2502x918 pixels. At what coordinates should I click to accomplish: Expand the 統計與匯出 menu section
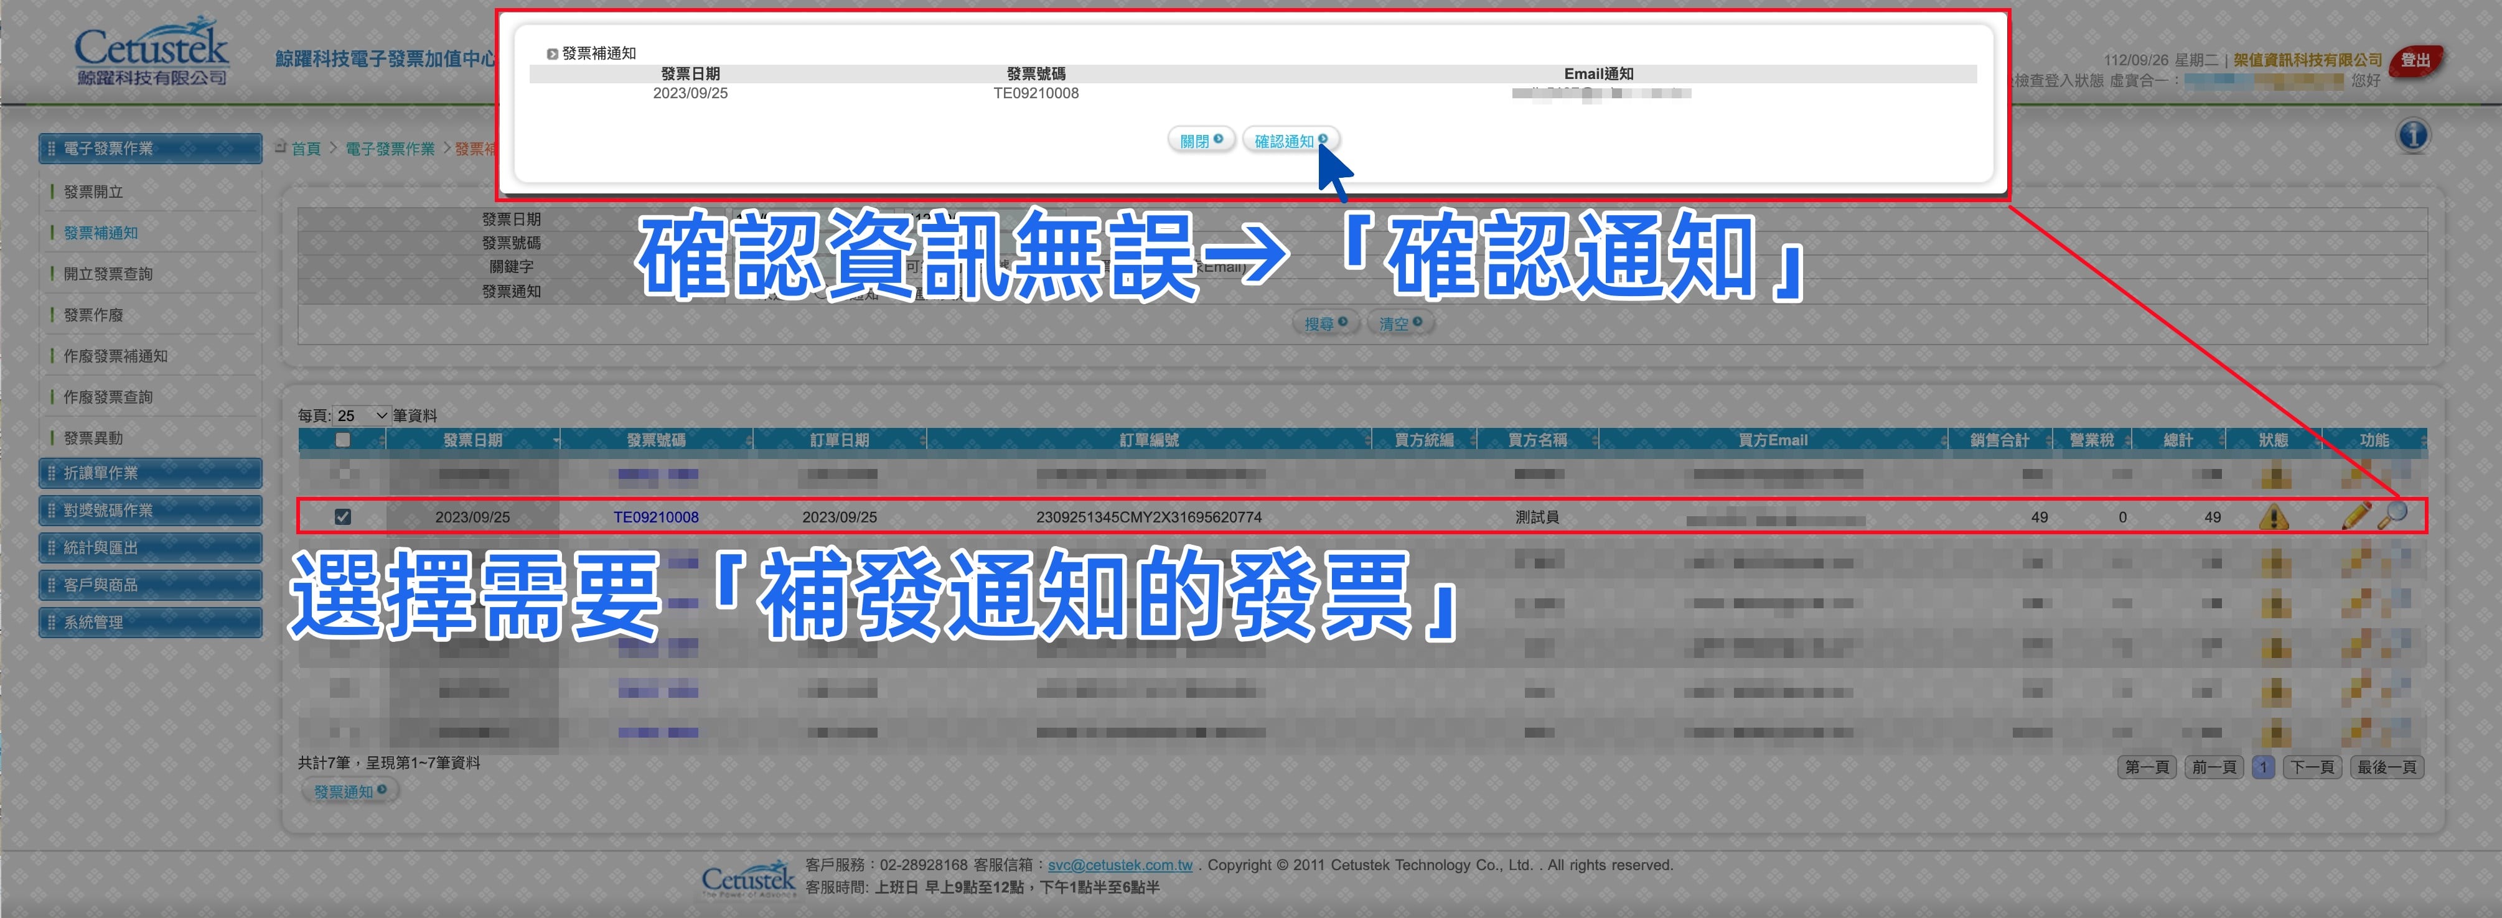tap(151, 547)
